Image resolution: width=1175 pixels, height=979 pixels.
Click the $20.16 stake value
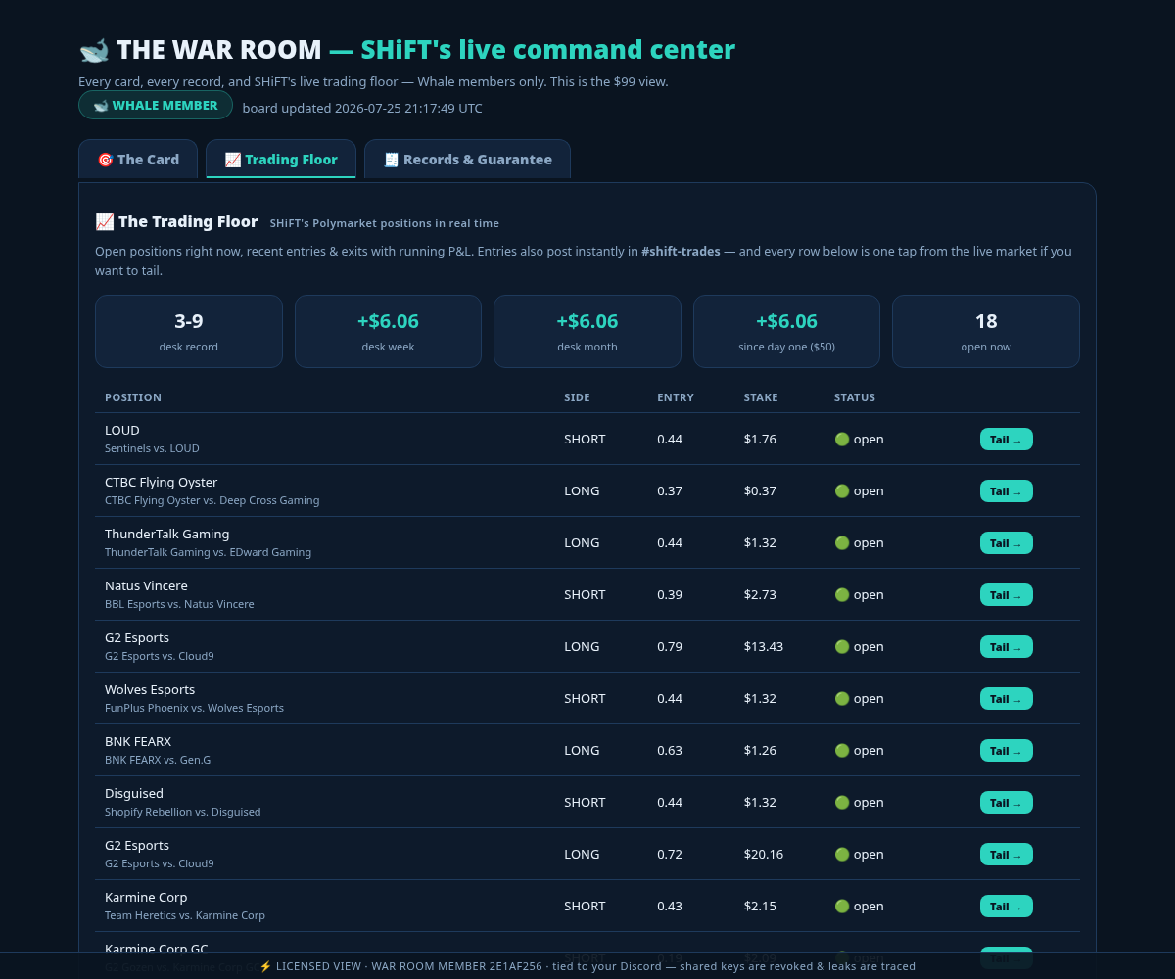click(764, 854)
